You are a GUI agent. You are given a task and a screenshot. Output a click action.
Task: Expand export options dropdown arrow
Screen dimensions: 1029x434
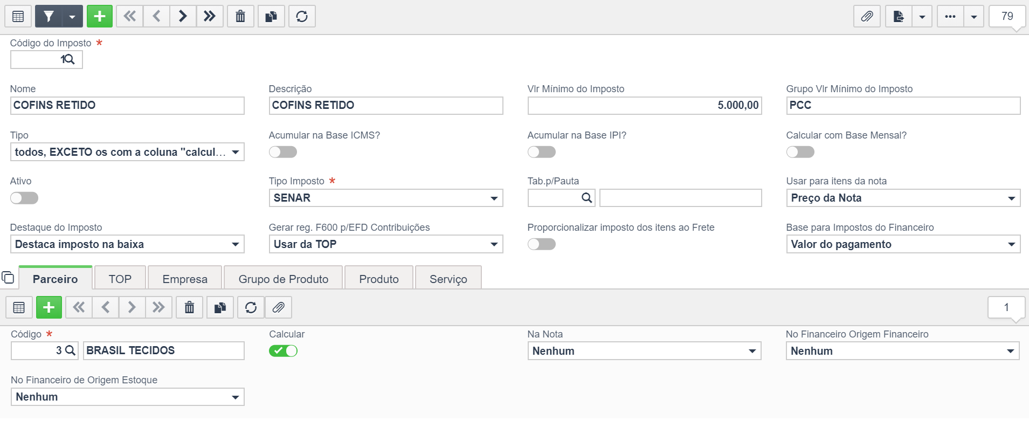922,16
